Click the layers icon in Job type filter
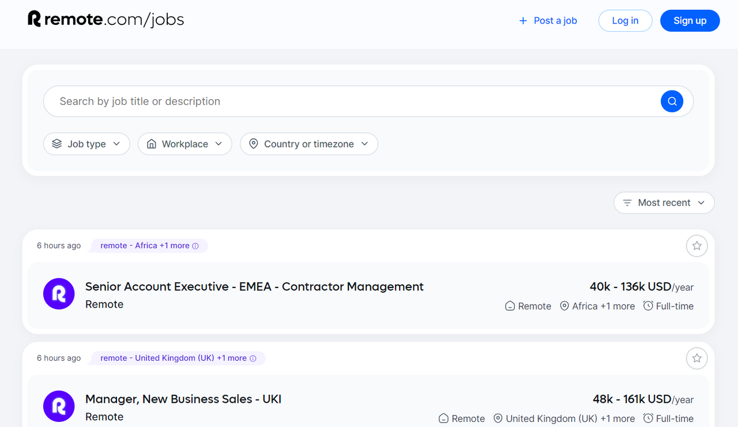The image size is (738, 427). click(x=57, y=144)
